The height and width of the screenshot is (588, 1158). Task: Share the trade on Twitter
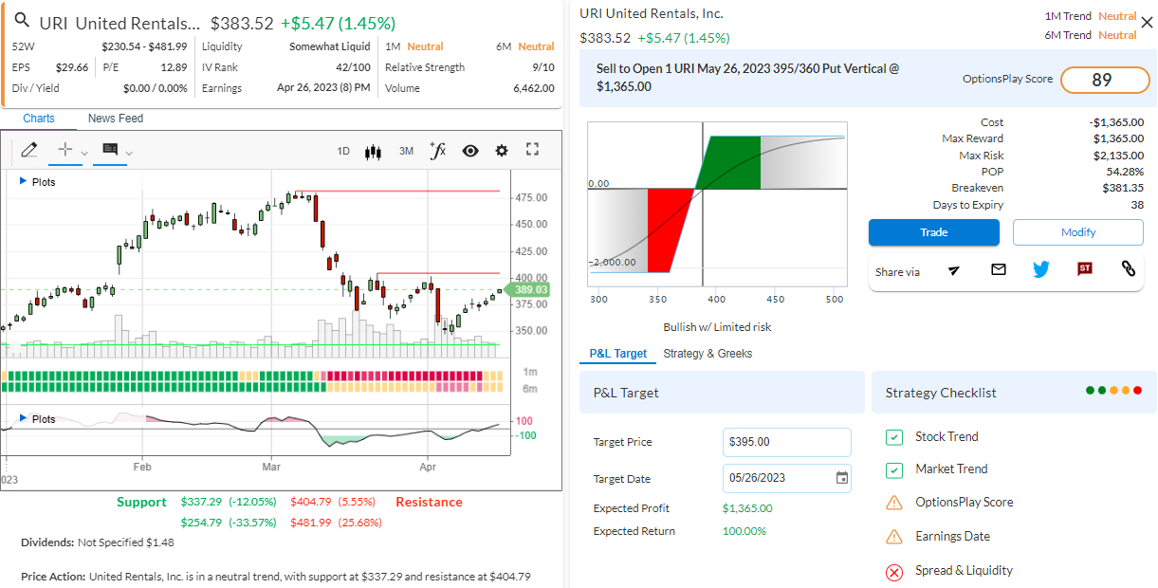[x=1041, y=269]
